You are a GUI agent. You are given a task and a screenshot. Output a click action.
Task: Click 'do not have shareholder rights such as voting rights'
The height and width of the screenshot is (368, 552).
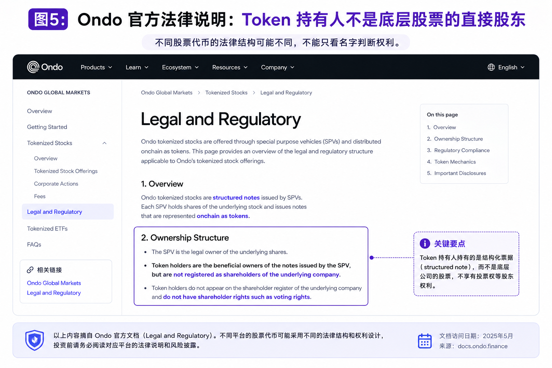tap(236, 297)
